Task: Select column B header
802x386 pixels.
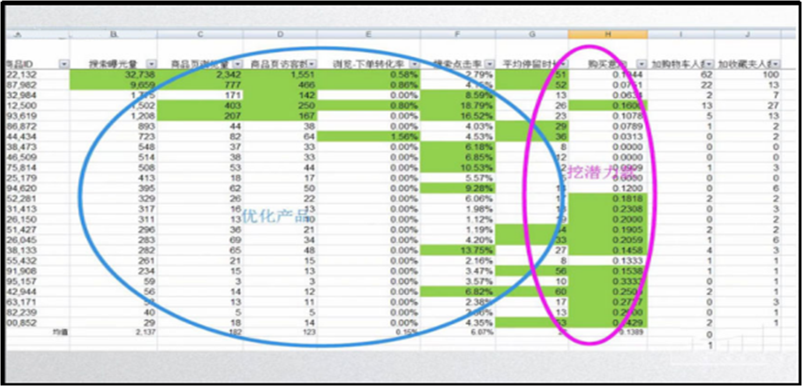Action: point(114,35)
